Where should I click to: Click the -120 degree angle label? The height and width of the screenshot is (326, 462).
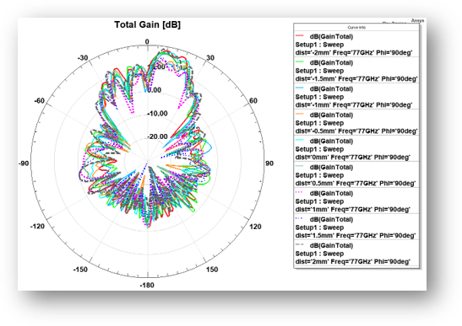[x=37, y=227]
